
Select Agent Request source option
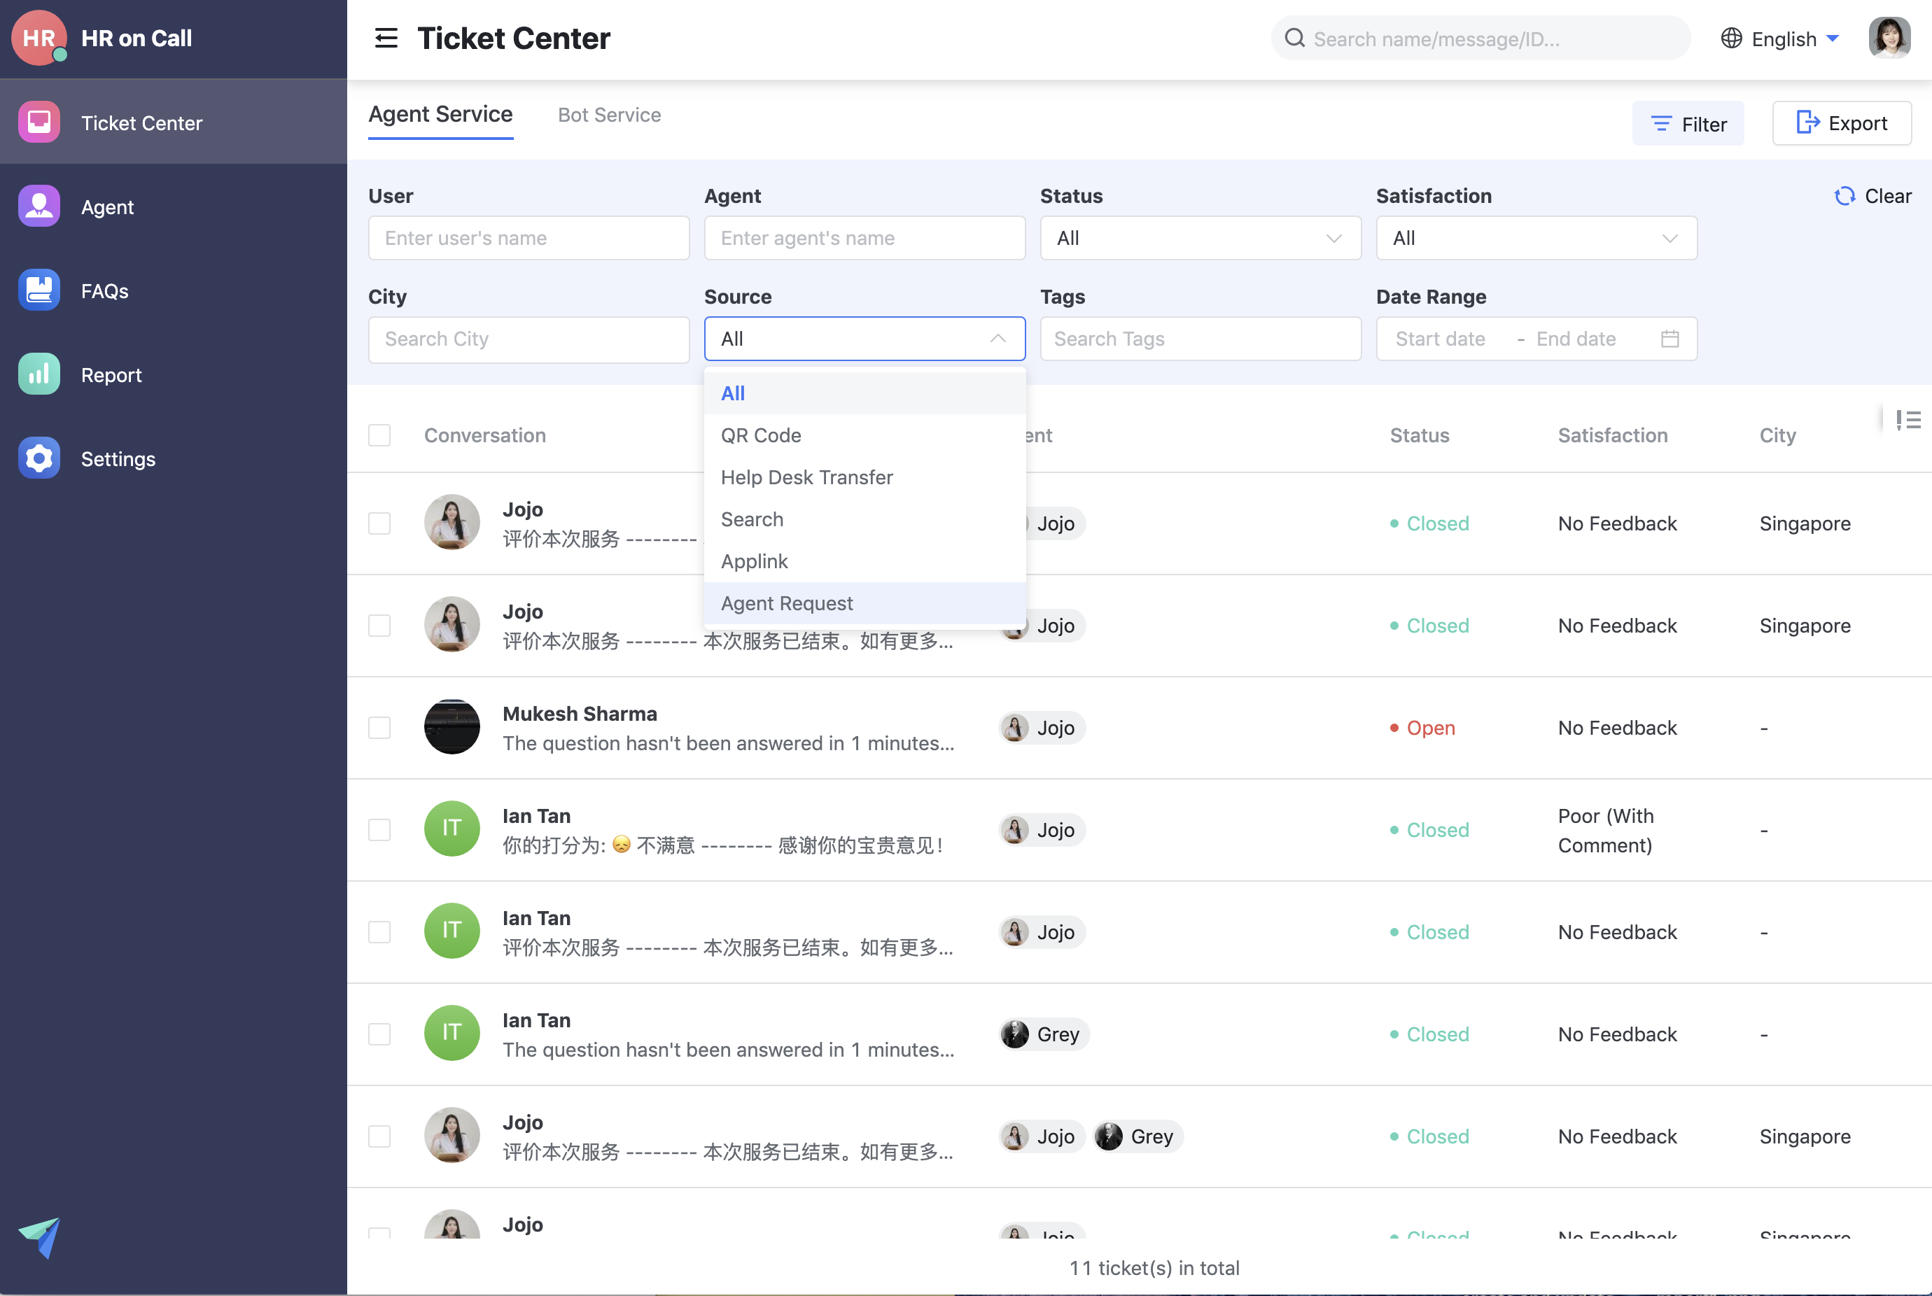pos(864,603)
